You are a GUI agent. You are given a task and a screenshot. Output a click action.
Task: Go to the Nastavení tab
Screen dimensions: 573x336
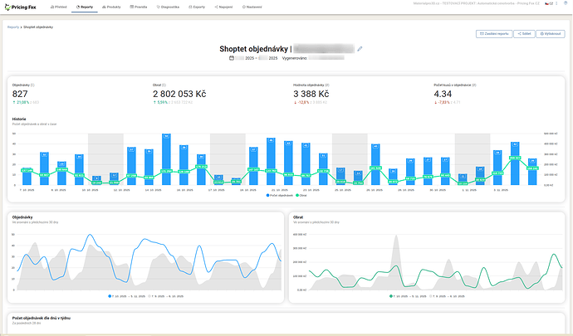[252, 7]
